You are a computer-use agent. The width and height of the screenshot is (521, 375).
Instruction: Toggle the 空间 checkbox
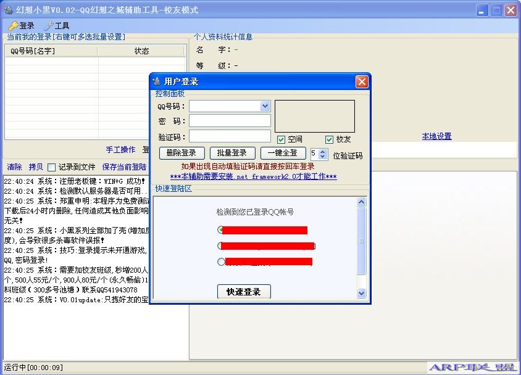pos(281,139)
